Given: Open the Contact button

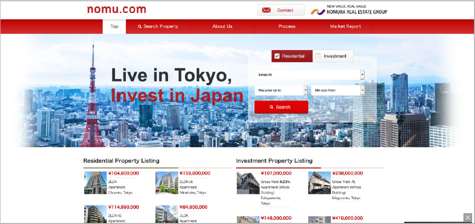Looking at the screenshot, I should pyautogui.click(x=281, y=10).
